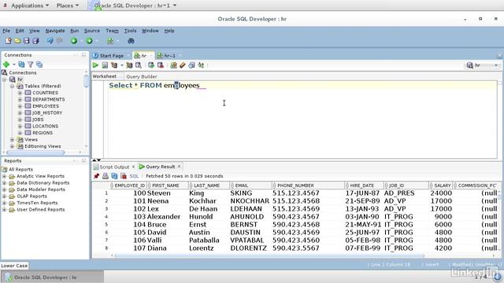Pin the Query Result with red pin icon
The height and width of the screenshot is (283, 504).
click(96, 176)
